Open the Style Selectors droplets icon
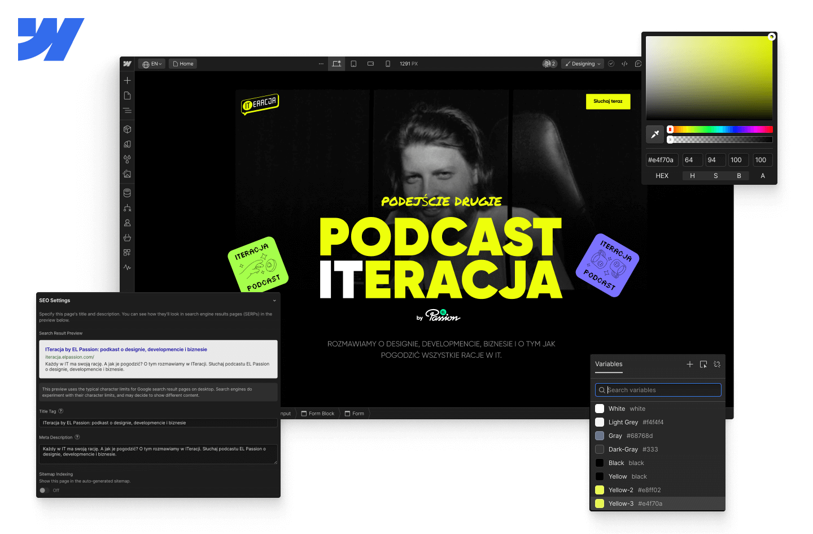The width and height of the screenshot is (813, 534). coord(127,159)
